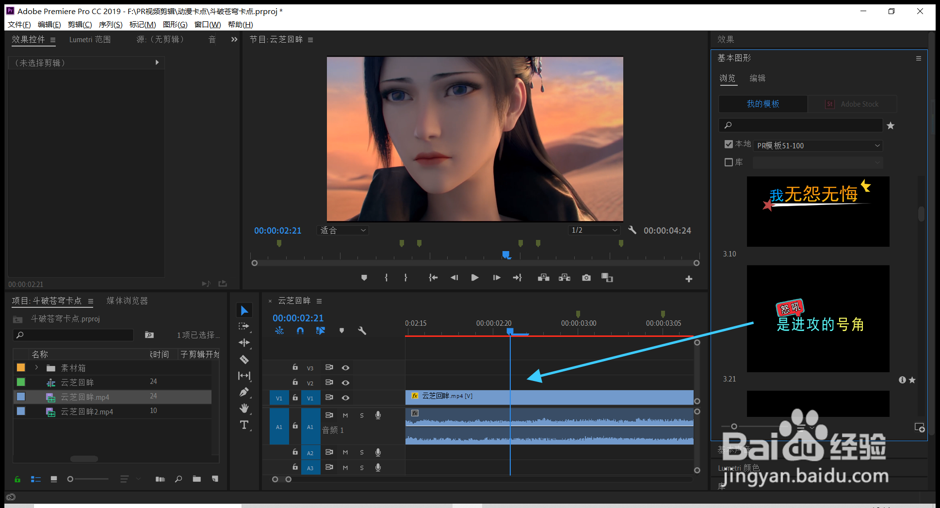The image size is (940, 508).
Task: Select the Slip tool
Action: (244, 376)
